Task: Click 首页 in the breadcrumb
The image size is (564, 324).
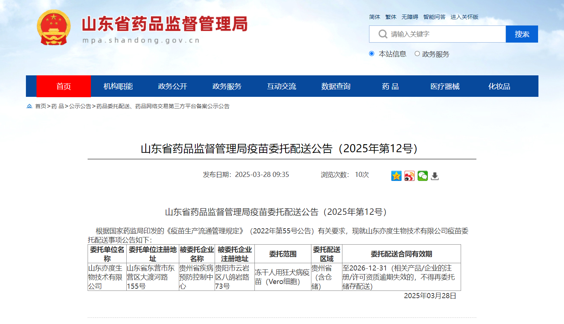Action: (41, 106)
